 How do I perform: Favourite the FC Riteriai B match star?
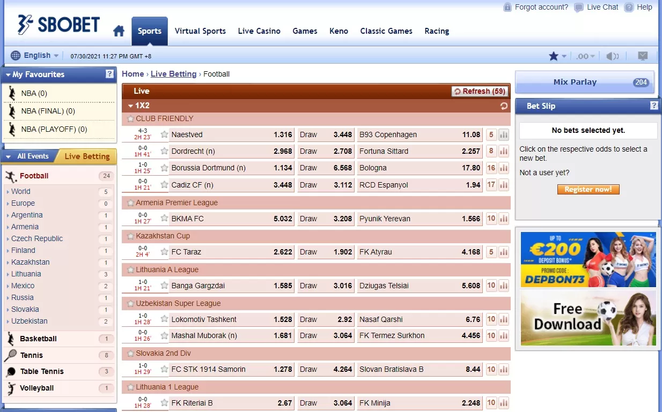tap(164, 403)
